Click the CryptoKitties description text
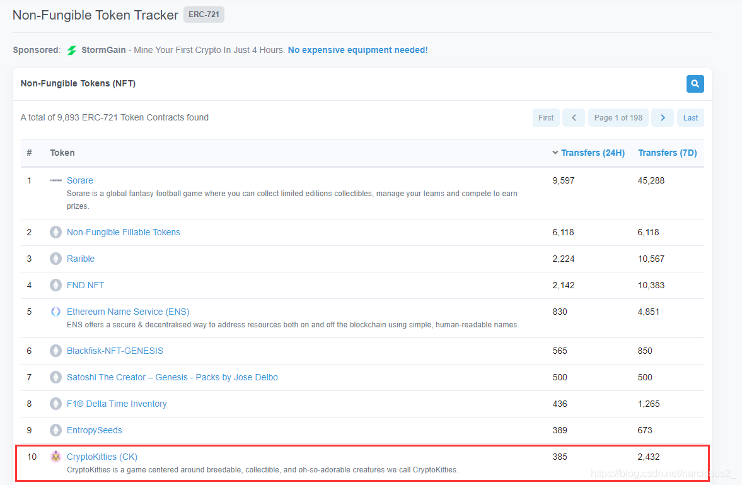 coord(262,470)
